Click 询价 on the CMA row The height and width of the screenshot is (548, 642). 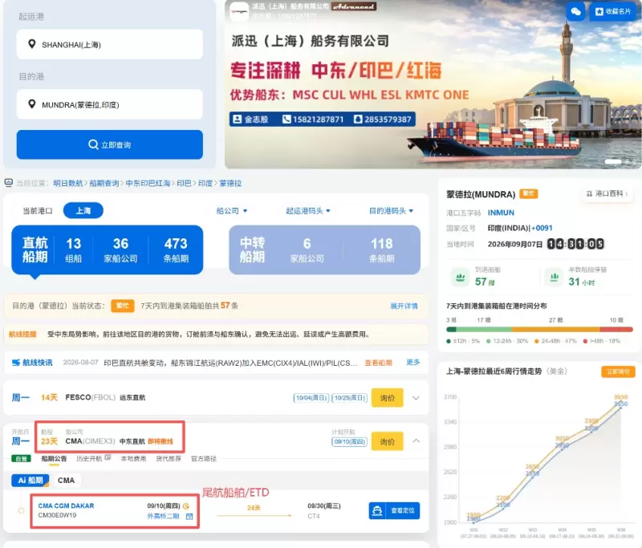[388, 441]
